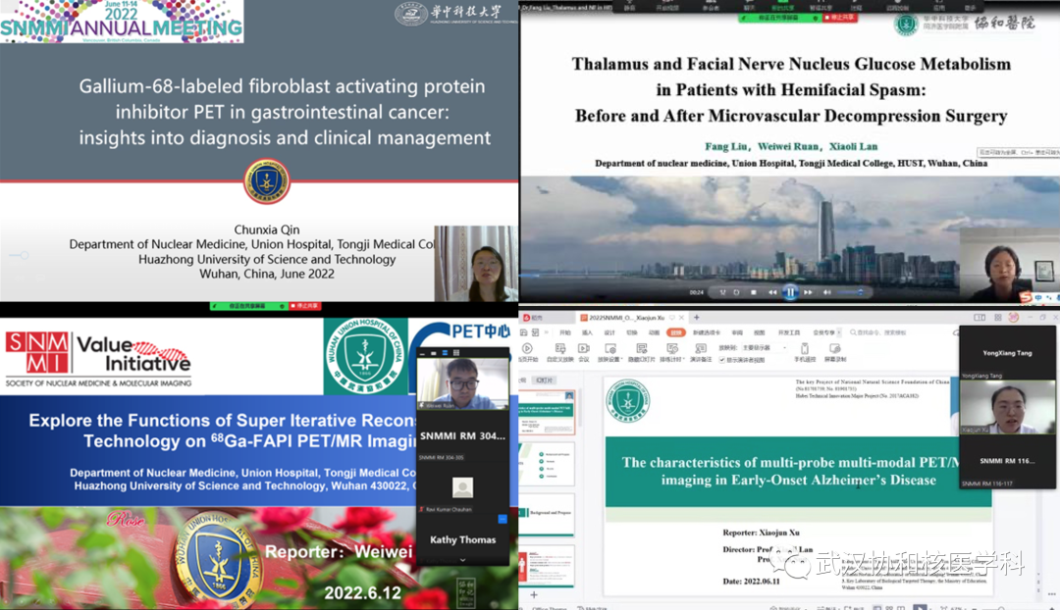Viewport: 1060px width, 610px height.
Task: Click the stop button in playback bar
Action: (x=753, y=291)
